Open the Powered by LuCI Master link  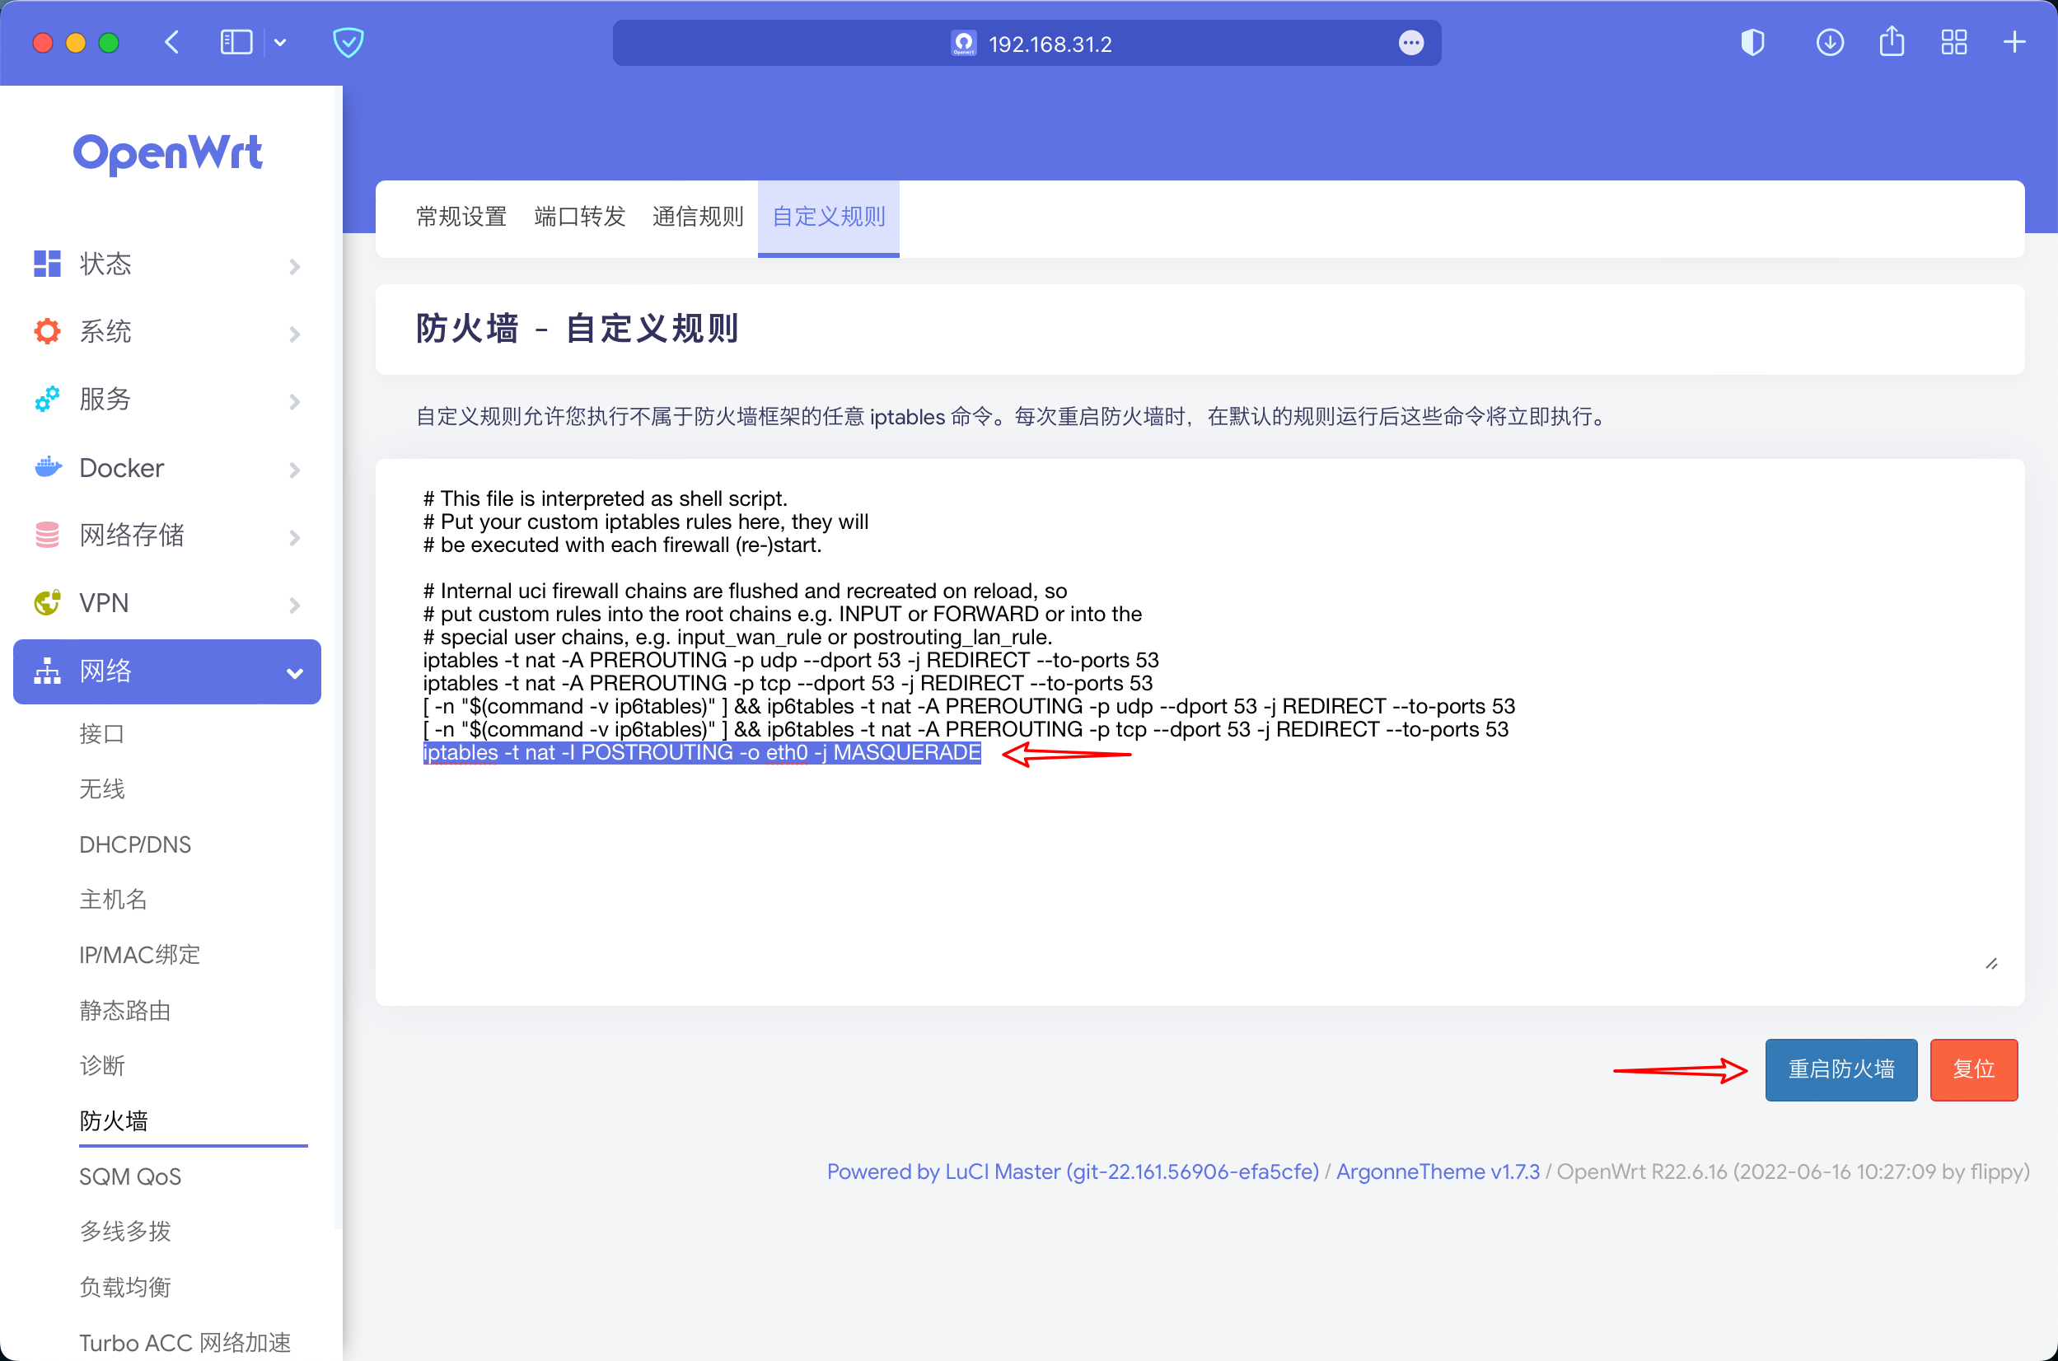pyautogui.click(x=1073, y=1171)
